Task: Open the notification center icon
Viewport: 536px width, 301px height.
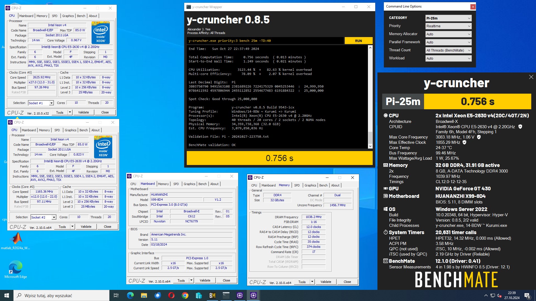Action: [x=527, y=296]
